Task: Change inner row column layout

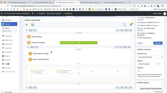Action: point(32,47)
